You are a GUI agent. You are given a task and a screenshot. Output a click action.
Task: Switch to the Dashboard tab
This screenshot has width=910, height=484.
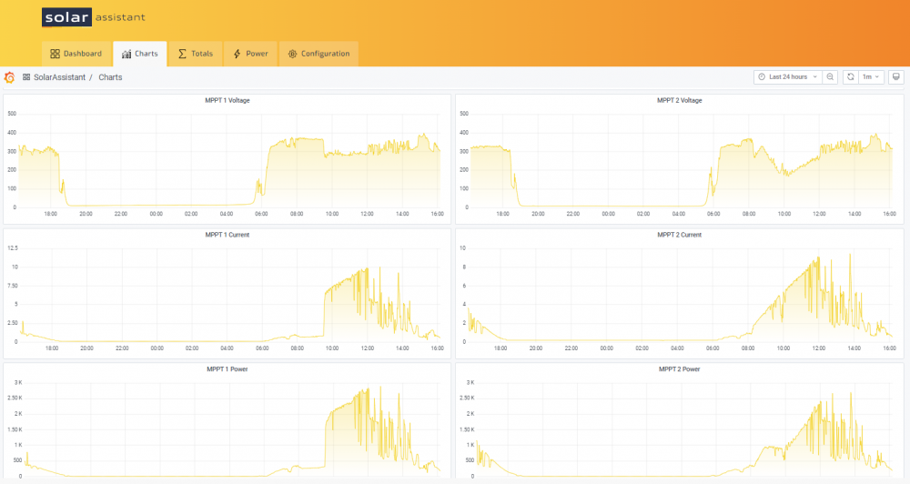tap(76, 54)
